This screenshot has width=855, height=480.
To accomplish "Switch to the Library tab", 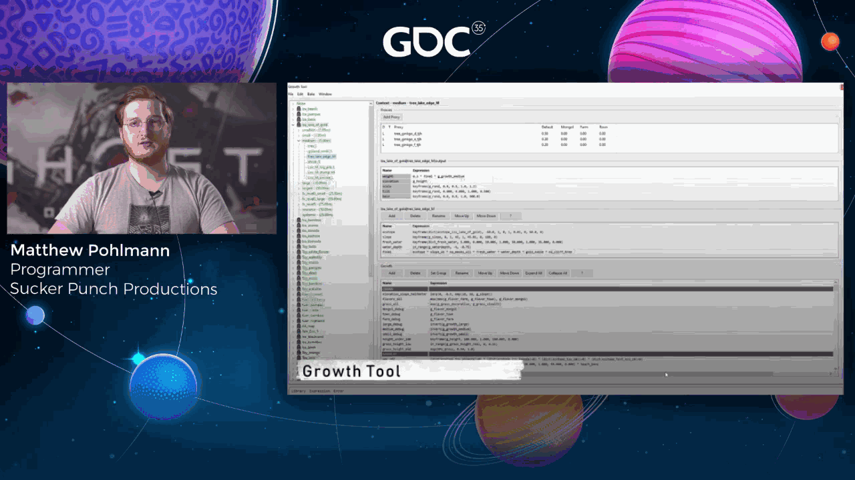I will click(299, 391).
